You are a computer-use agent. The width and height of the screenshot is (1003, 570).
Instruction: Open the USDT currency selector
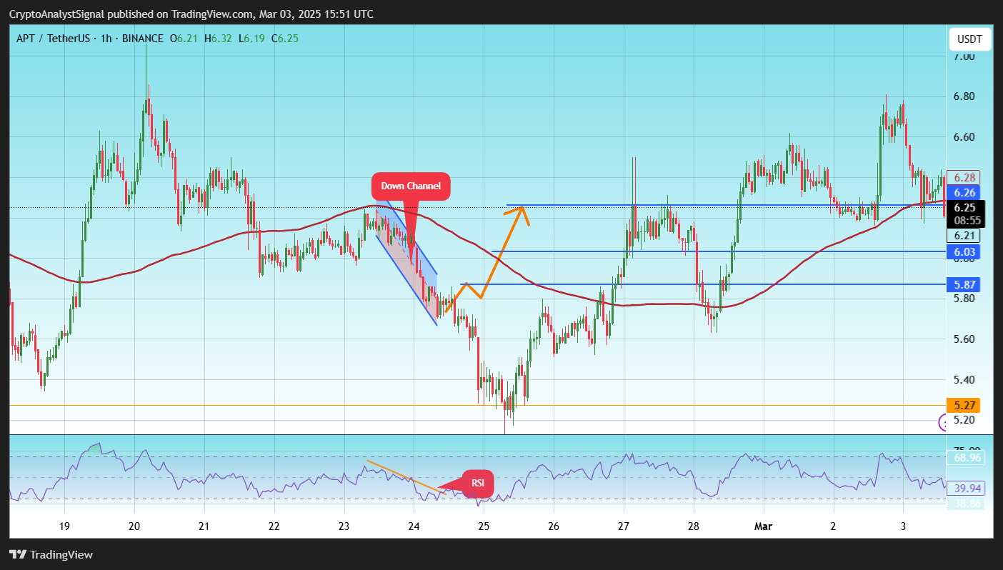969,39
